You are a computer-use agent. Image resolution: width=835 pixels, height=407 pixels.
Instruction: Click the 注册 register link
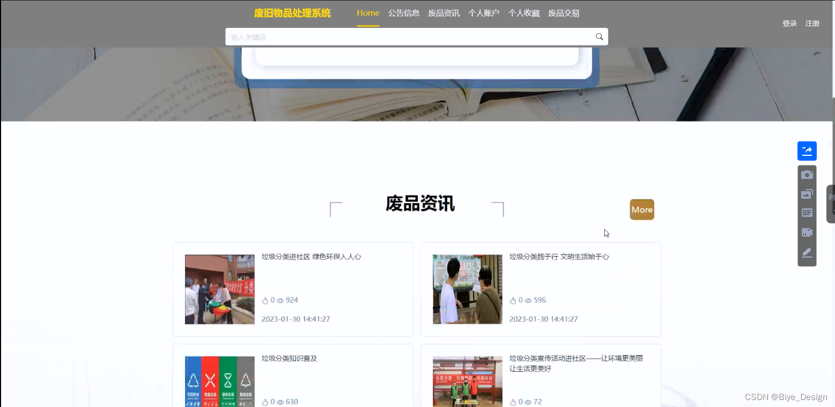[x=812, y=24]
